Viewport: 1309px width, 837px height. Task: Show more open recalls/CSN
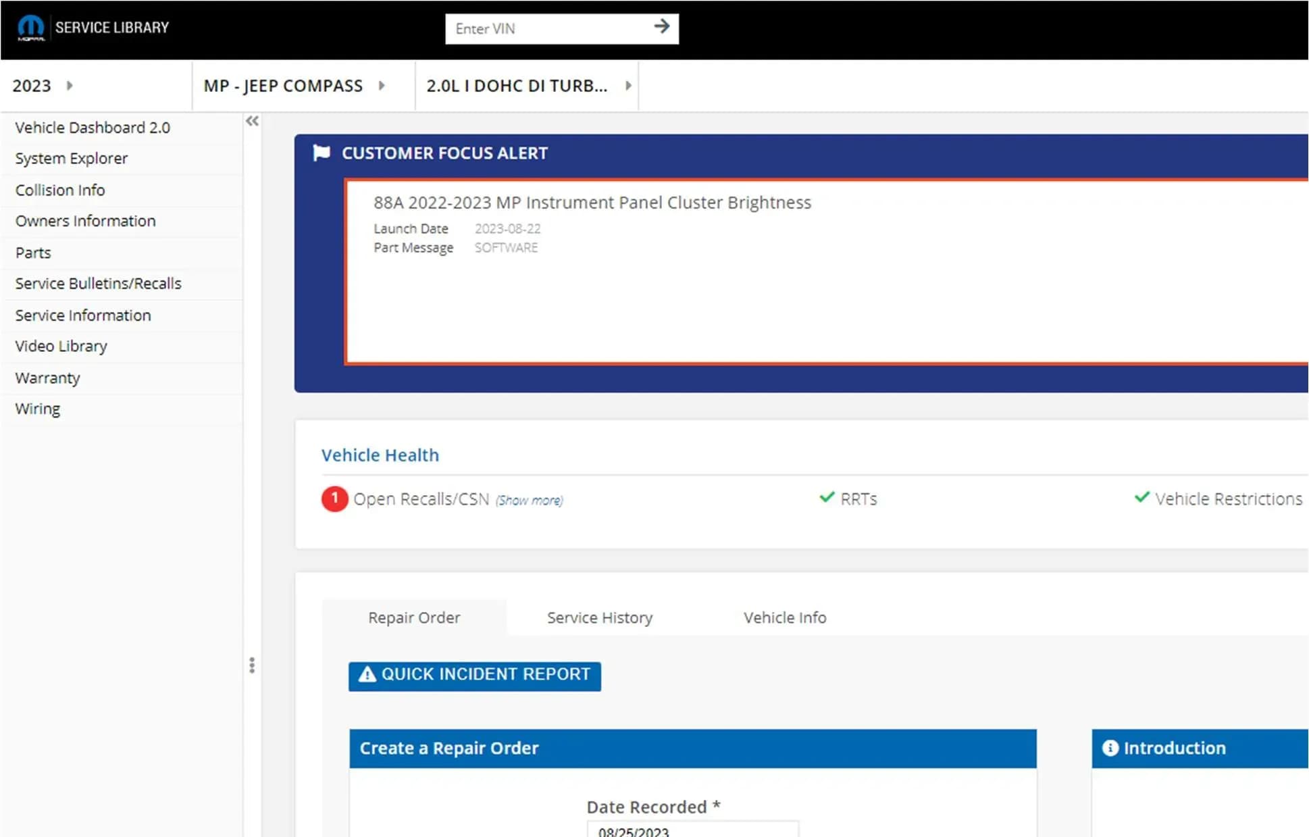pos(530,501)
